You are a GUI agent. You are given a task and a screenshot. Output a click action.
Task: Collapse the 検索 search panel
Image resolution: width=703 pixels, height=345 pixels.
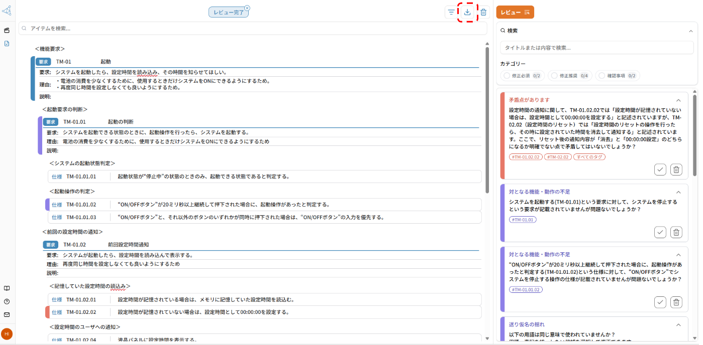tap(691, 30)
